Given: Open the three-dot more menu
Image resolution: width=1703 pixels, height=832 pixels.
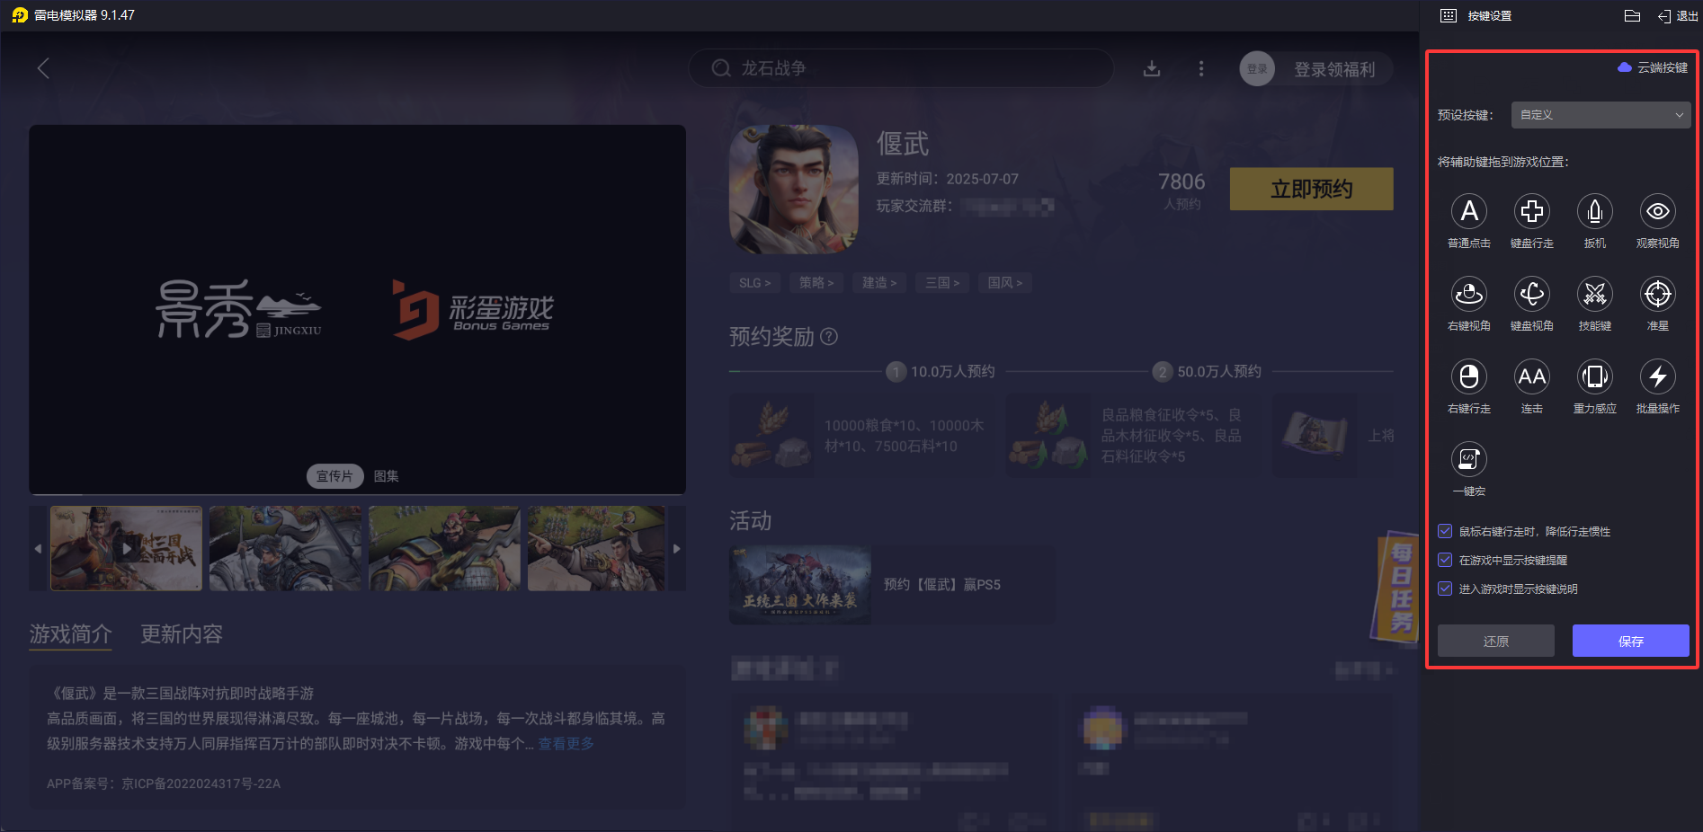Looking at the screenshot, I should pos(1201,69).
